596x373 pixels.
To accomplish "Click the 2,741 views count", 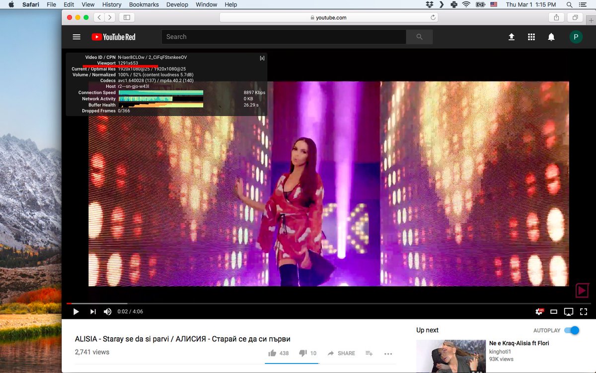I will [x=92, y=352].
